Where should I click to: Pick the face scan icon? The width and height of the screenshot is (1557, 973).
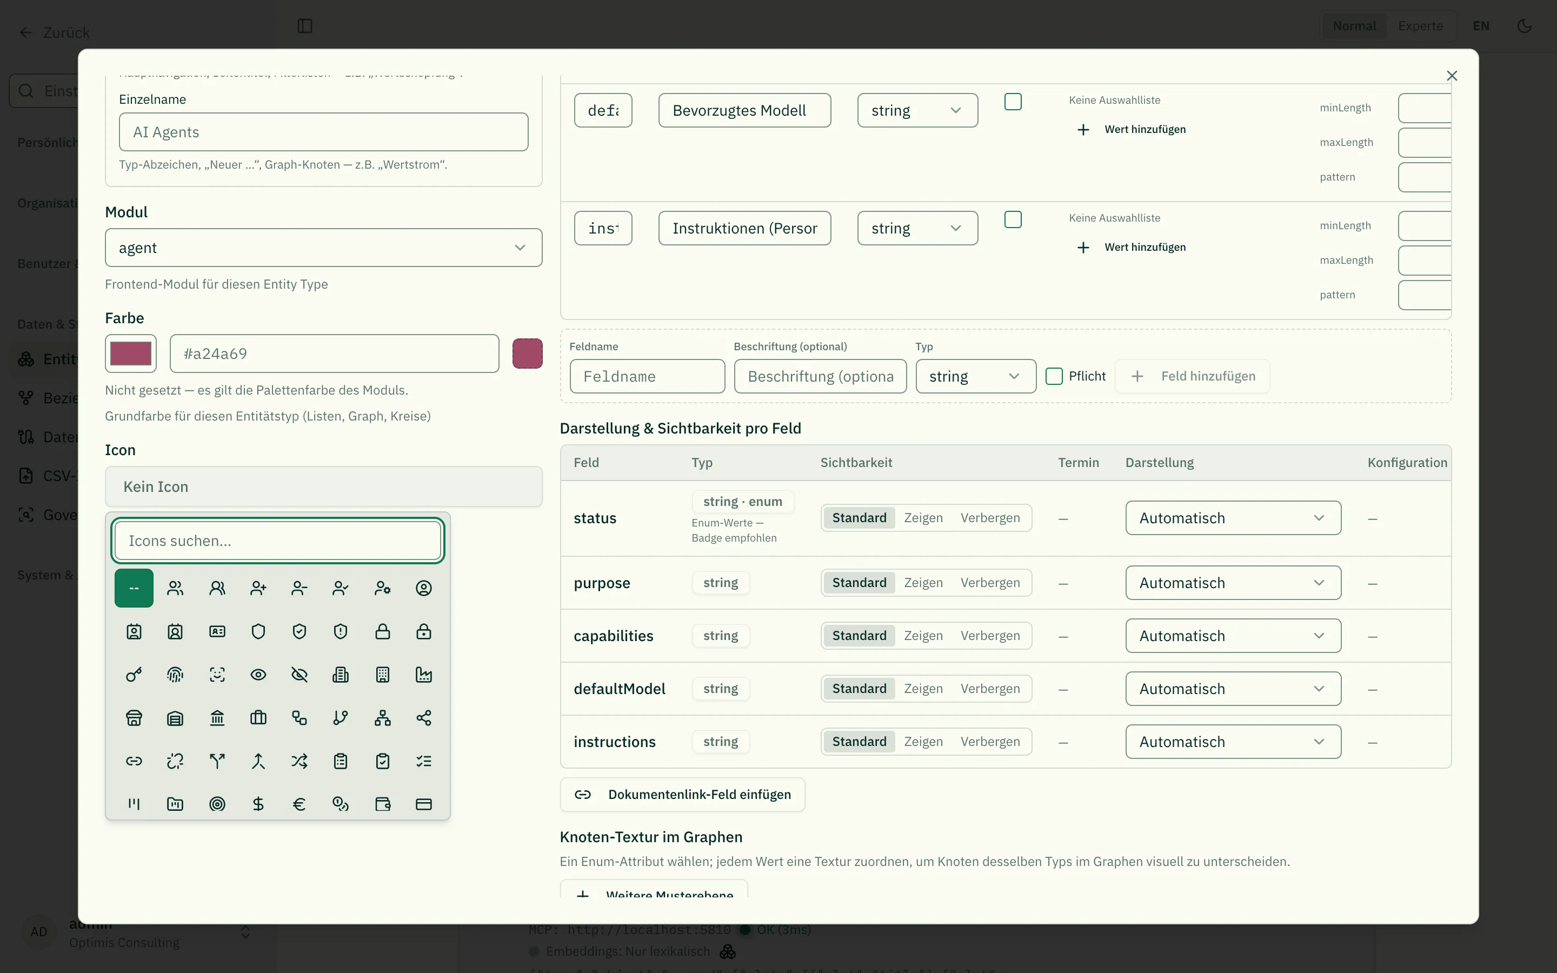click(x=217, y=675)
